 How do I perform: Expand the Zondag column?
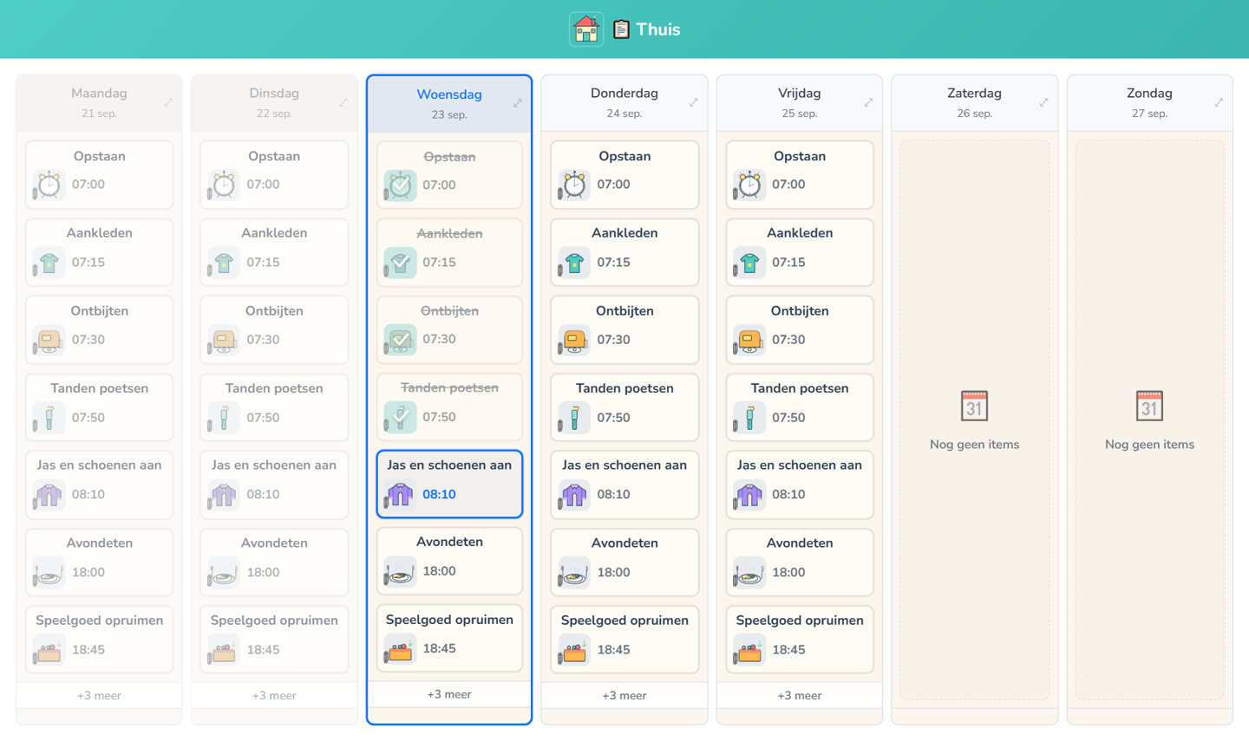coord(1219,102)
